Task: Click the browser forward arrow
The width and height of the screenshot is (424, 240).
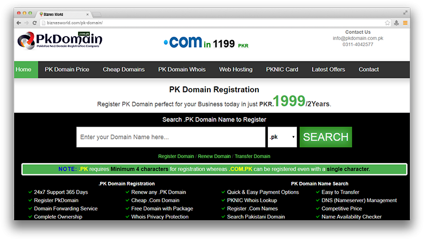Action: click(x=27, y=23)
